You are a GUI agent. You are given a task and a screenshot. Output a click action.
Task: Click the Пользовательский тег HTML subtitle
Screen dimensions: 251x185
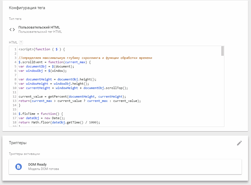[x=40, y=32]
